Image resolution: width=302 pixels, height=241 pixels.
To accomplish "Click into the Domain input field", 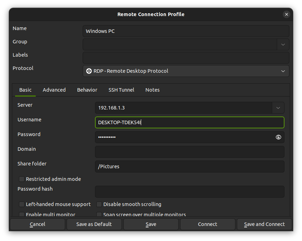I will 189,152.
